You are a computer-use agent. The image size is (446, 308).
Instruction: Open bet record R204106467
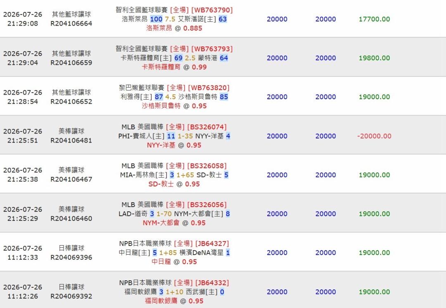[71, 179]
